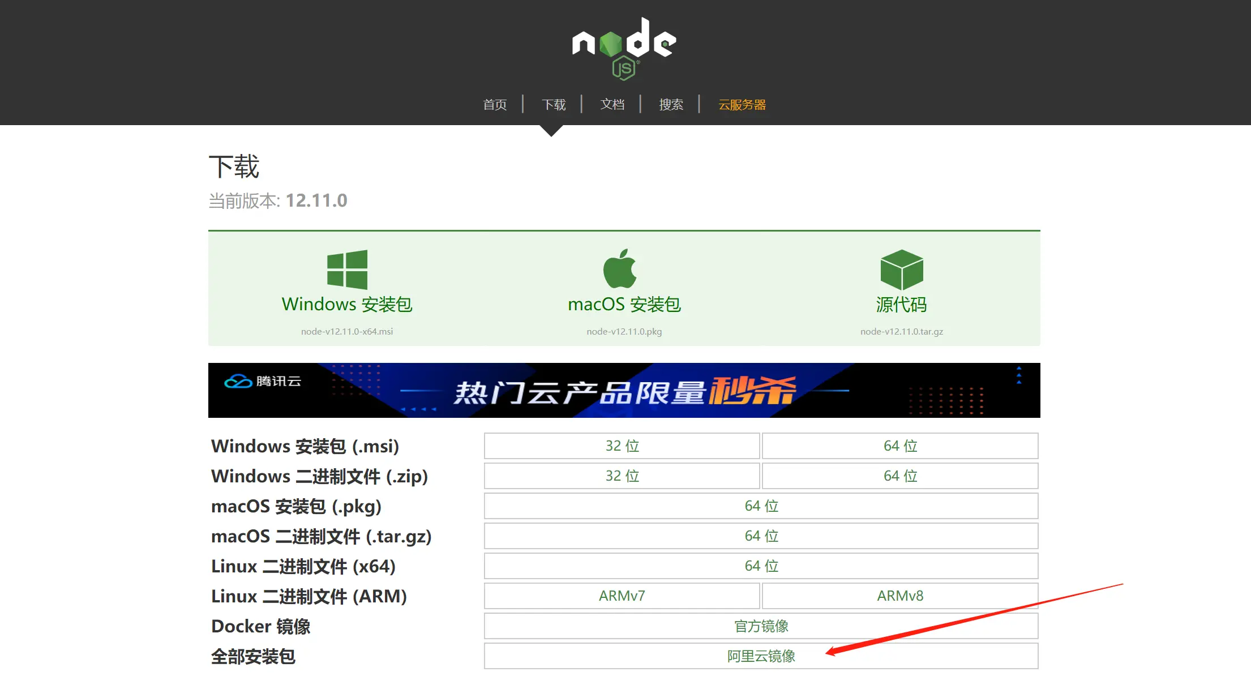Choose 64 位 for macOS .pkg installer
This screenshot has width=1251, height=676.
tap(761, 506)
